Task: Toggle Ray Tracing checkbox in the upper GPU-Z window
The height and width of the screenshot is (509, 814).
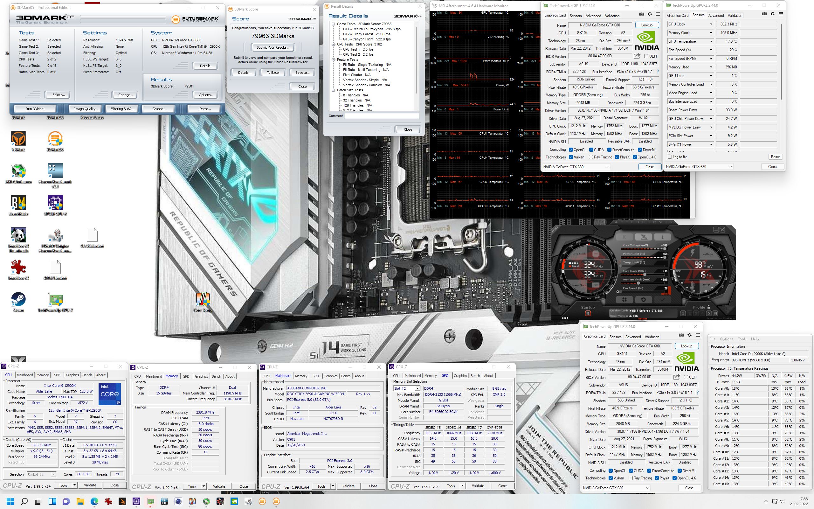Action: (x=591, y=157)
